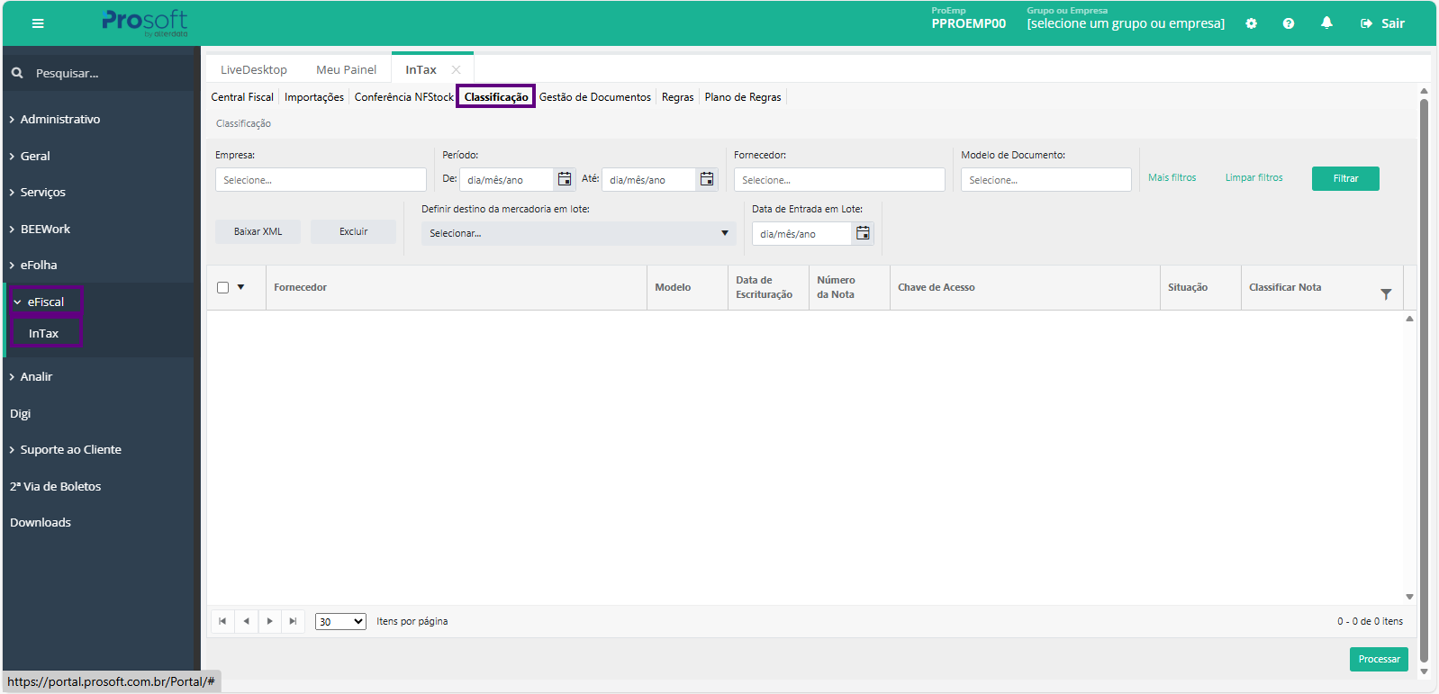The height and width of the screenshot is (694, 1439).
Task: Open the notifications bell icon
Action: click(1326, 23)
